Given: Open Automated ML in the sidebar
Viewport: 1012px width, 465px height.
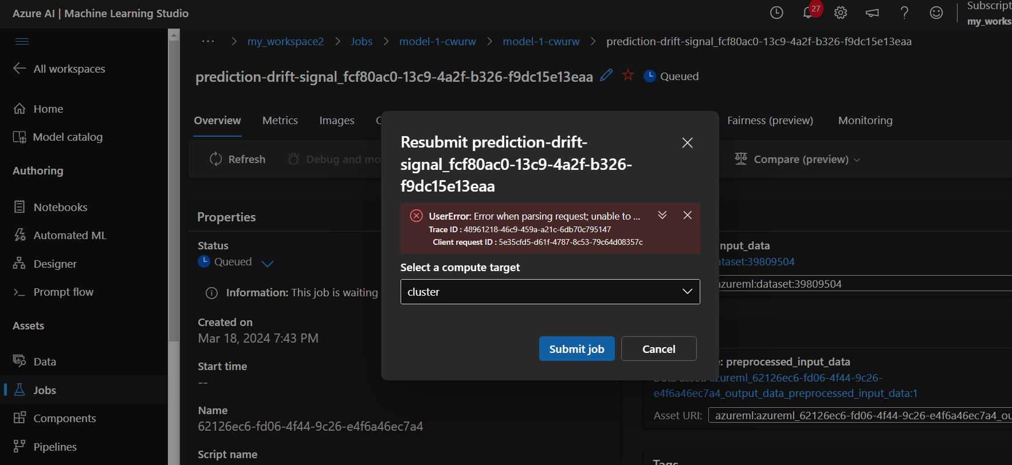Looking at the screenshot, I should (x=60, y=235).
